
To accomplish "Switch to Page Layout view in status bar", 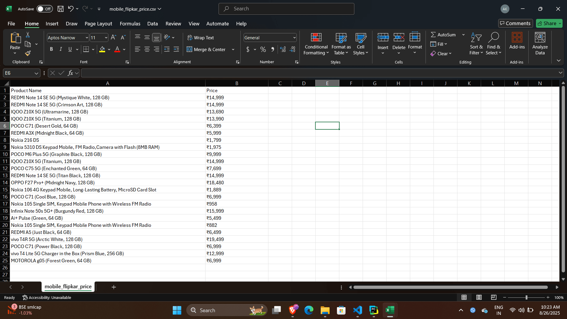I will [479, 297].
